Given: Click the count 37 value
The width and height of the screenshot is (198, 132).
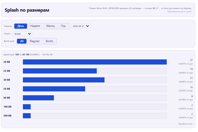Looking at the screenshot, I should click(x=191, y=60).
